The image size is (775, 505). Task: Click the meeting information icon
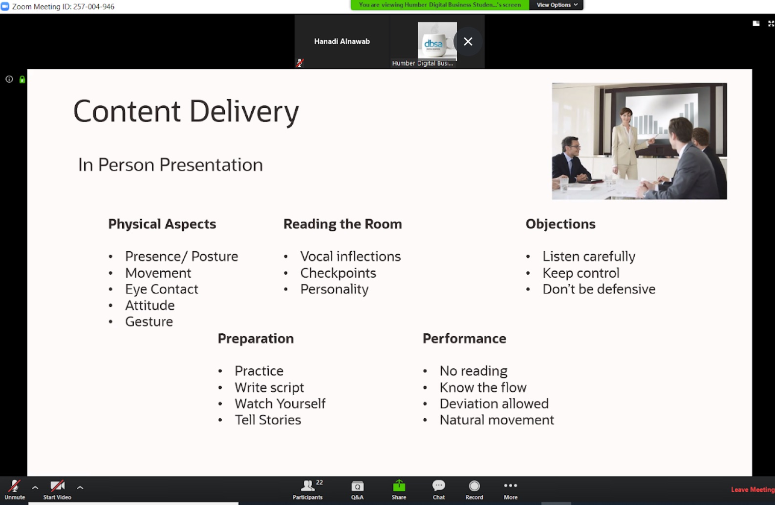point(9,79)
